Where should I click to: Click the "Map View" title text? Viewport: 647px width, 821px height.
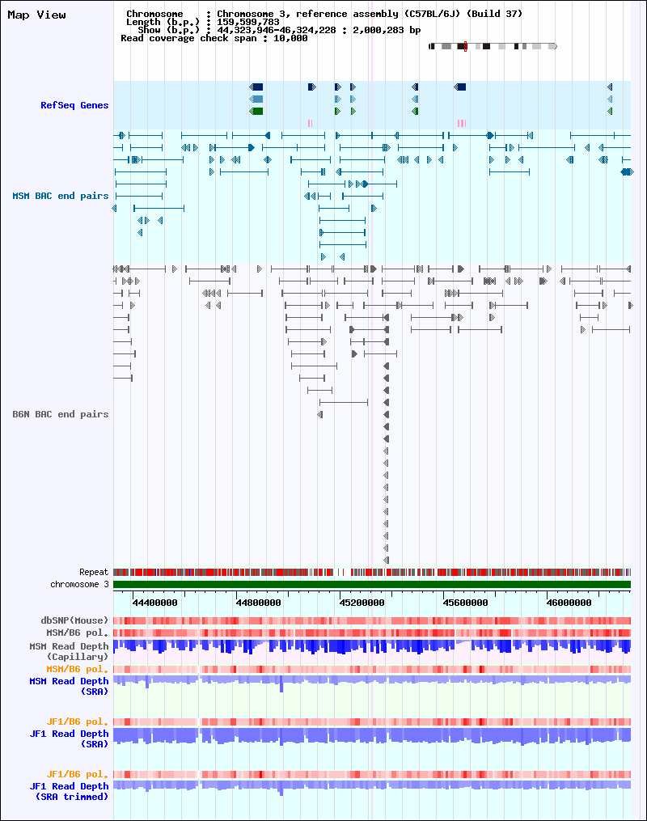coord(36,15)
